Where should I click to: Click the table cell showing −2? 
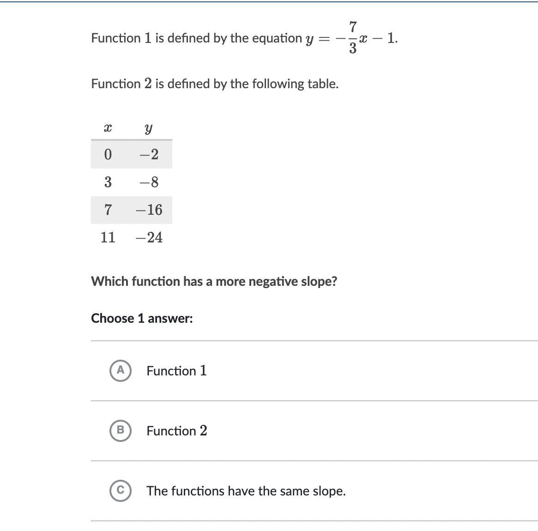coord(149,154)
